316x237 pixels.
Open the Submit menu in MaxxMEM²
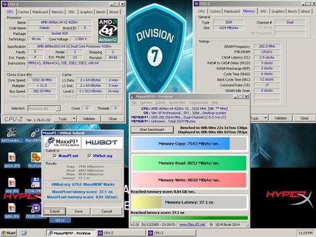coord(160,103)
